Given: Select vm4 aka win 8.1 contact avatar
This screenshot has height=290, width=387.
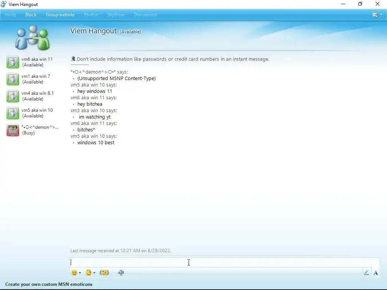Looking at the screenshot, I should (x=12, y=96).
